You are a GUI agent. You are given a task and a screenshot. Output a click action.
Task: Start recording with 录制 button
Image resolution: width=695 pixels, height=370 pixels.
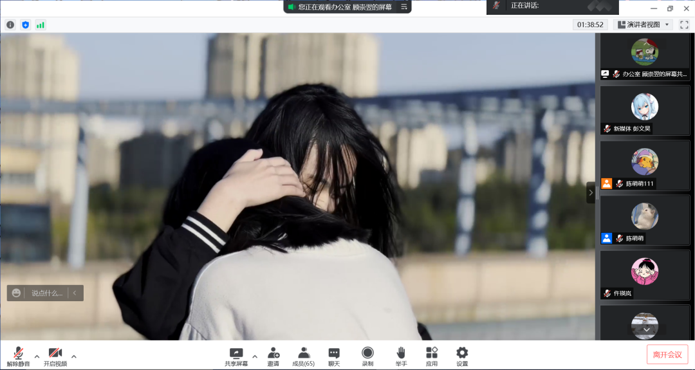(x=367, y=355)
